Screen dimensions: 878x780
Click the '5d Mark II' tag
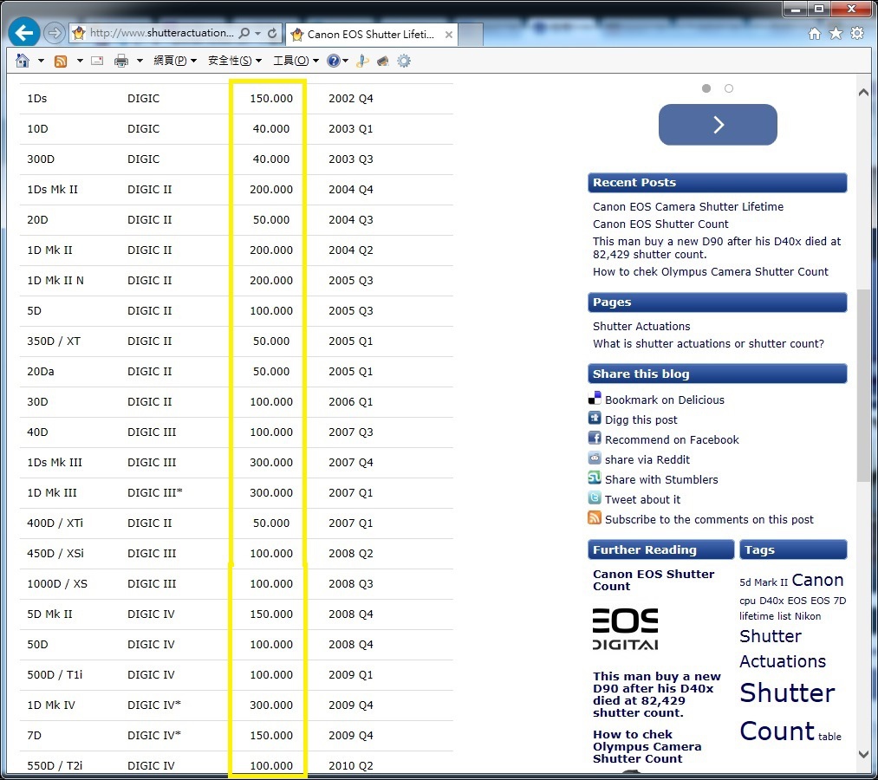[764, 582]
